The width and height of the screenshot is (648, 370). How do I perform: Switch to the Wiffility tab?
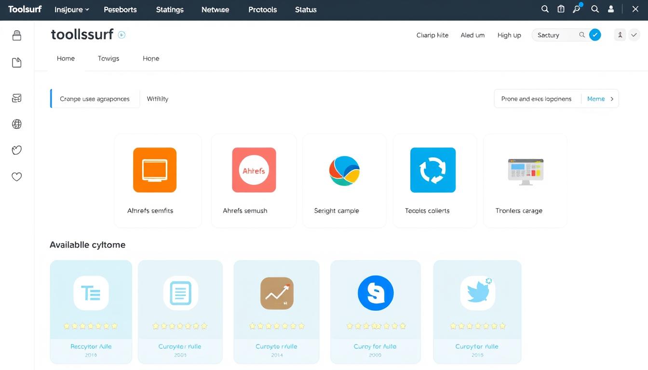click(157, 99)
